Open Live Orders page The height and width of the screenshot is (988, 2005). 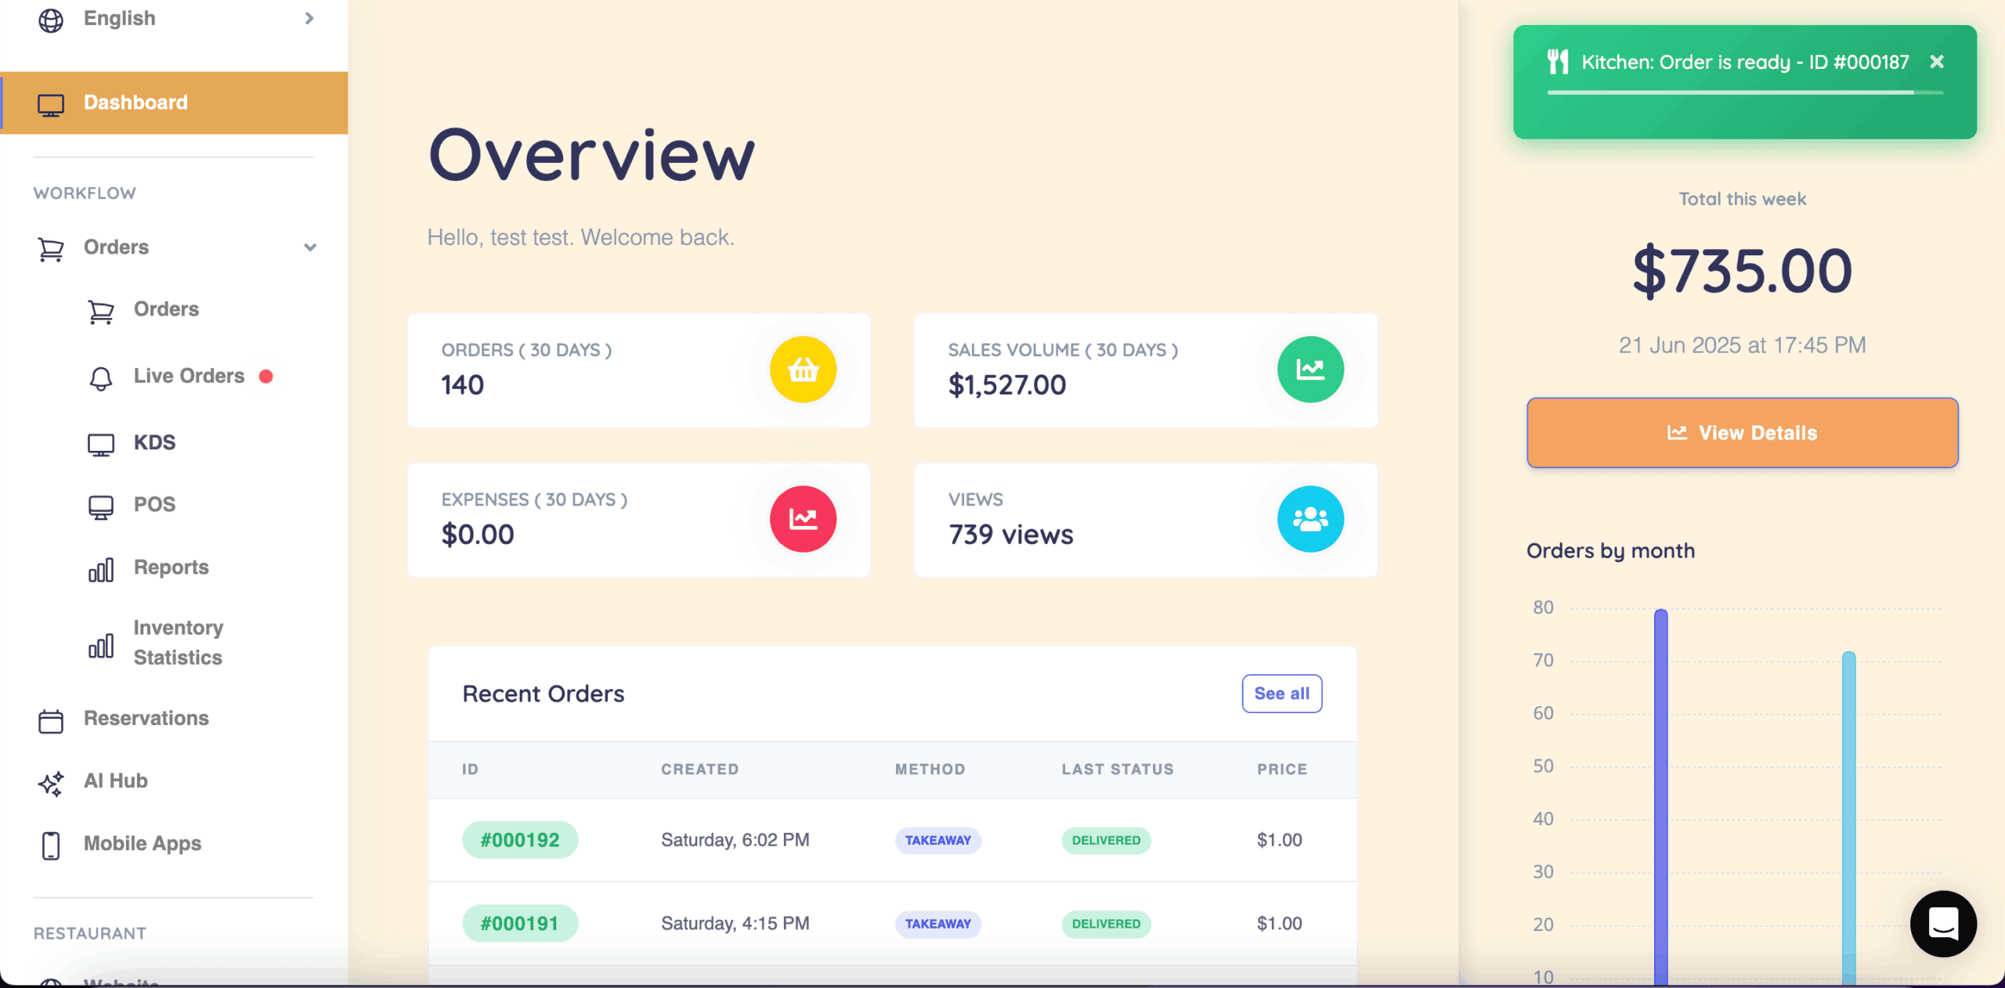189,376
